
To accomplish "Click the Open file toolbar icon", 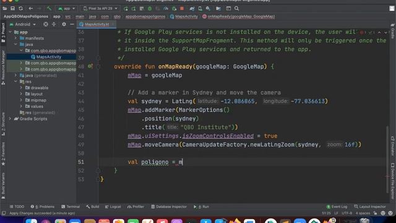I will click(x=4, y=9).
